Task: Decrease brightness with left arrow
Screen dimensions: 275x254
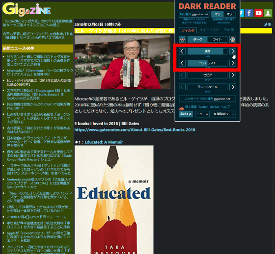Action: (x=182, y=51)
